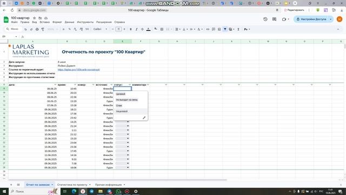This screenshot has width=346, height=195.
Task: Open the дата column filter
Action: (x=55, y=84)
